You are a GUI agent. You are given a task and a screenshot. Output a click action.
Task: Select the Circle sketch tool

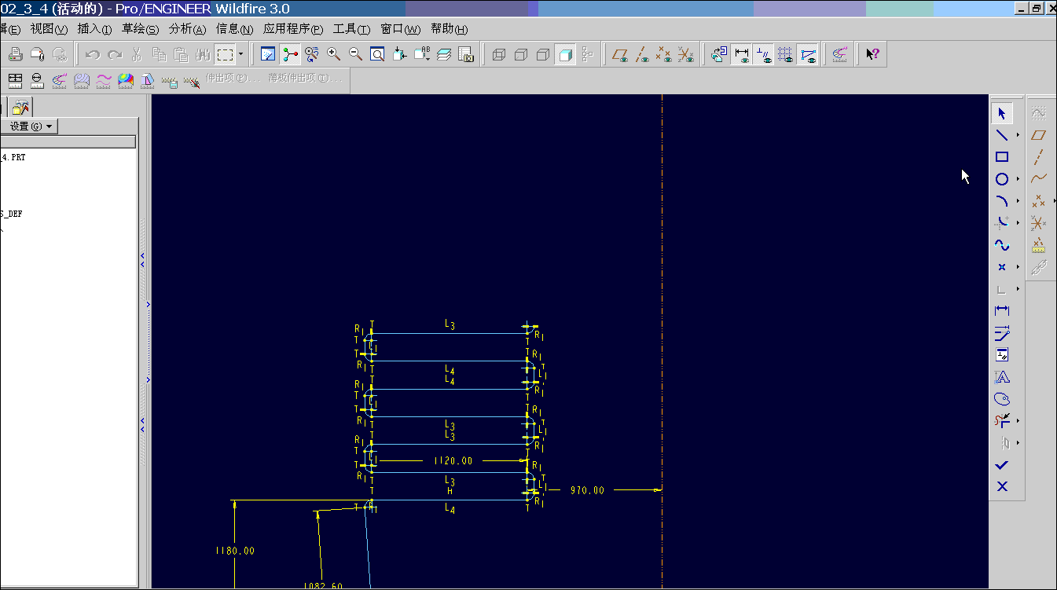pyautogui.click(x=1002, y=179)
